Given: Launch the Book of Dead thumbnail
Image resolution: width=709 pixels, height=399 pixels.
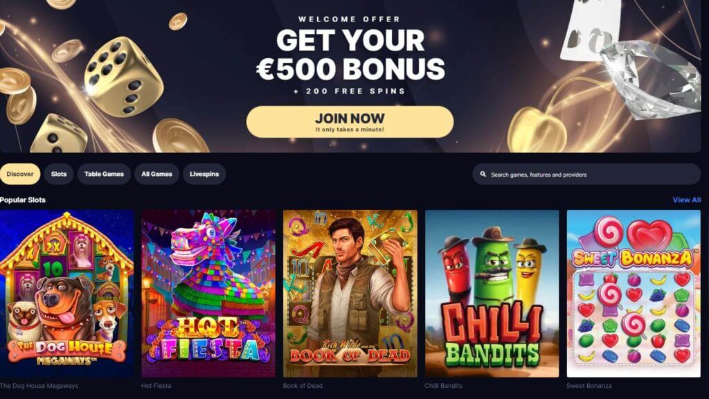Looking at the screenshot, I should point(350,294).
